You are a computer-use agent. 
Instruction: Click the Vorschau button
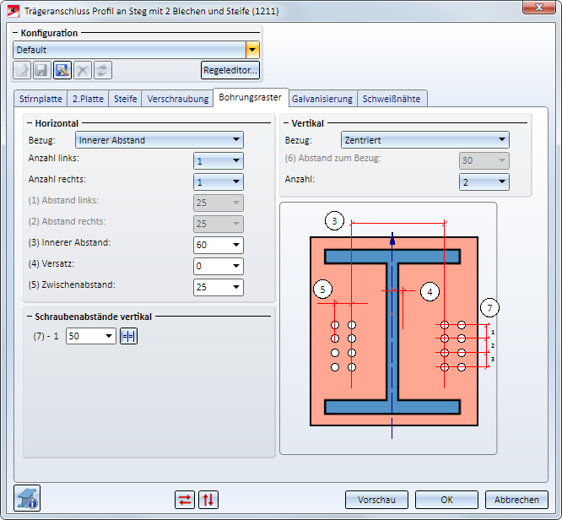click(x=376, y=500)
